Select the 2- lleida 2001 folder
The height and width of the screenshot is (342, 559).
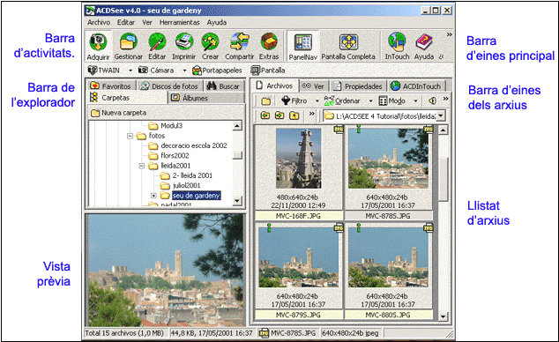(x=186, y=175)
